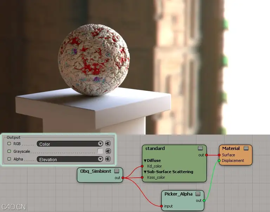Collapse the standard node via its header icon
Viewport: 270px width, 212px height.
coord(200,148)
